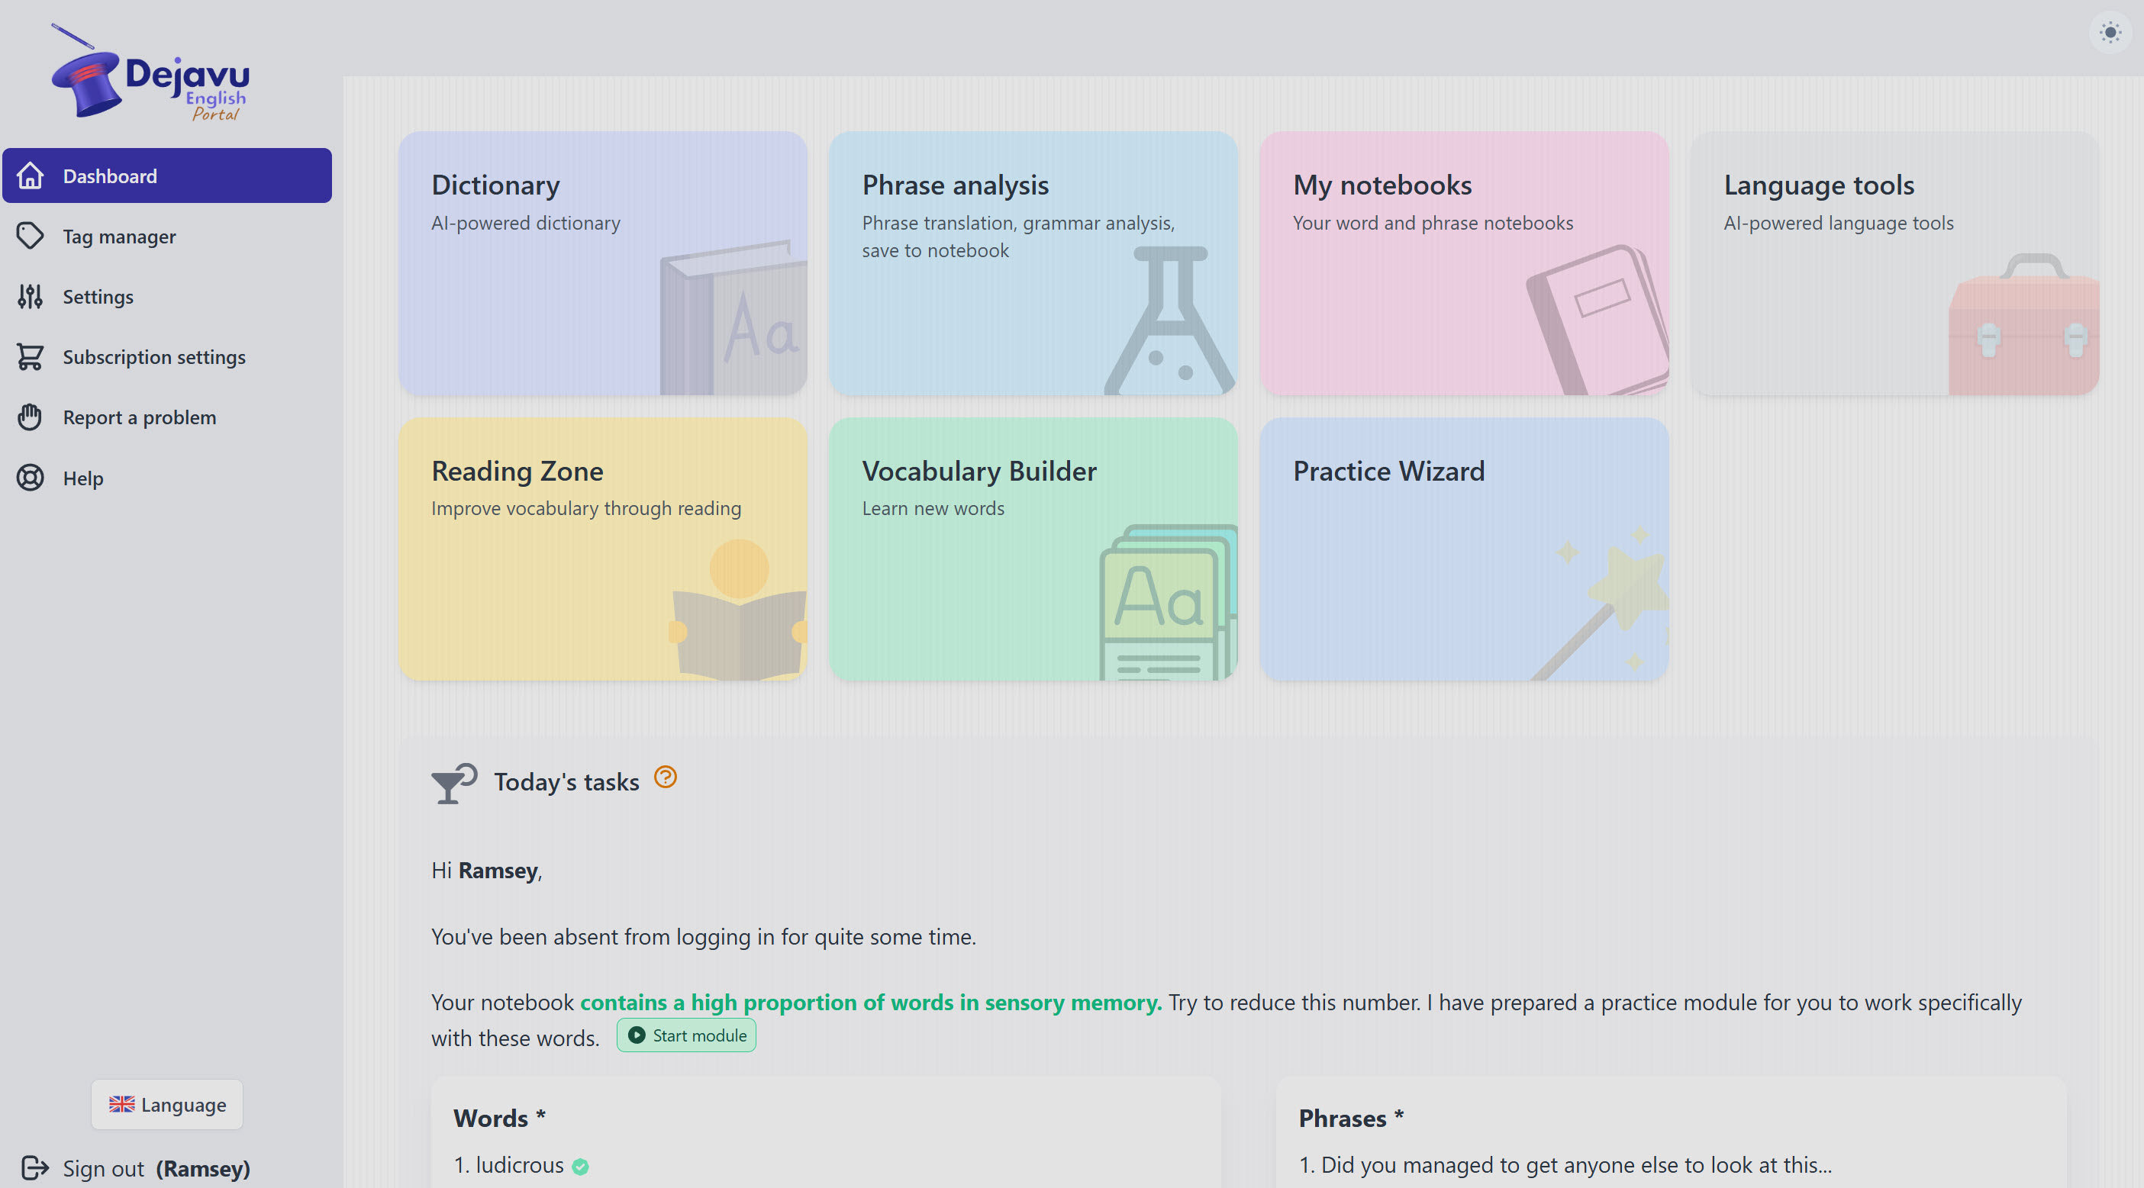Click the Report a problem hand icon
This screenshot has height=1188, width=2144.
pyautogui.click(x=30, y=417)
